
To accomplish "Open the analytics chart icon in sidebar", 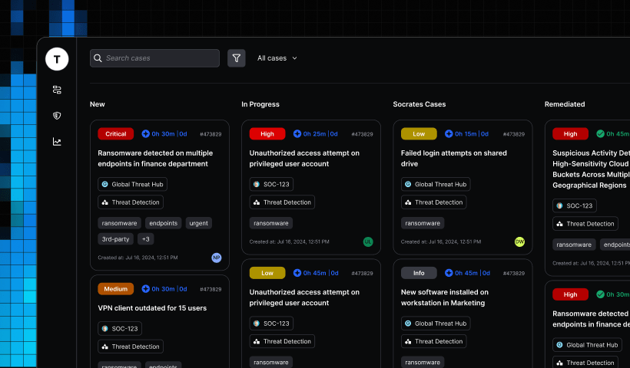I will click(x=57, y=141).
